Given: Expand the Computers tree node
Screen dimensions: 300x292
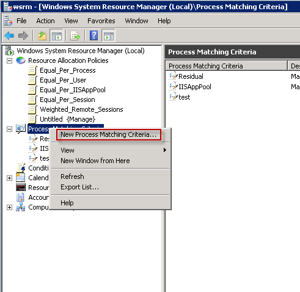Looking at the screenshot, I should pos(9,207).
